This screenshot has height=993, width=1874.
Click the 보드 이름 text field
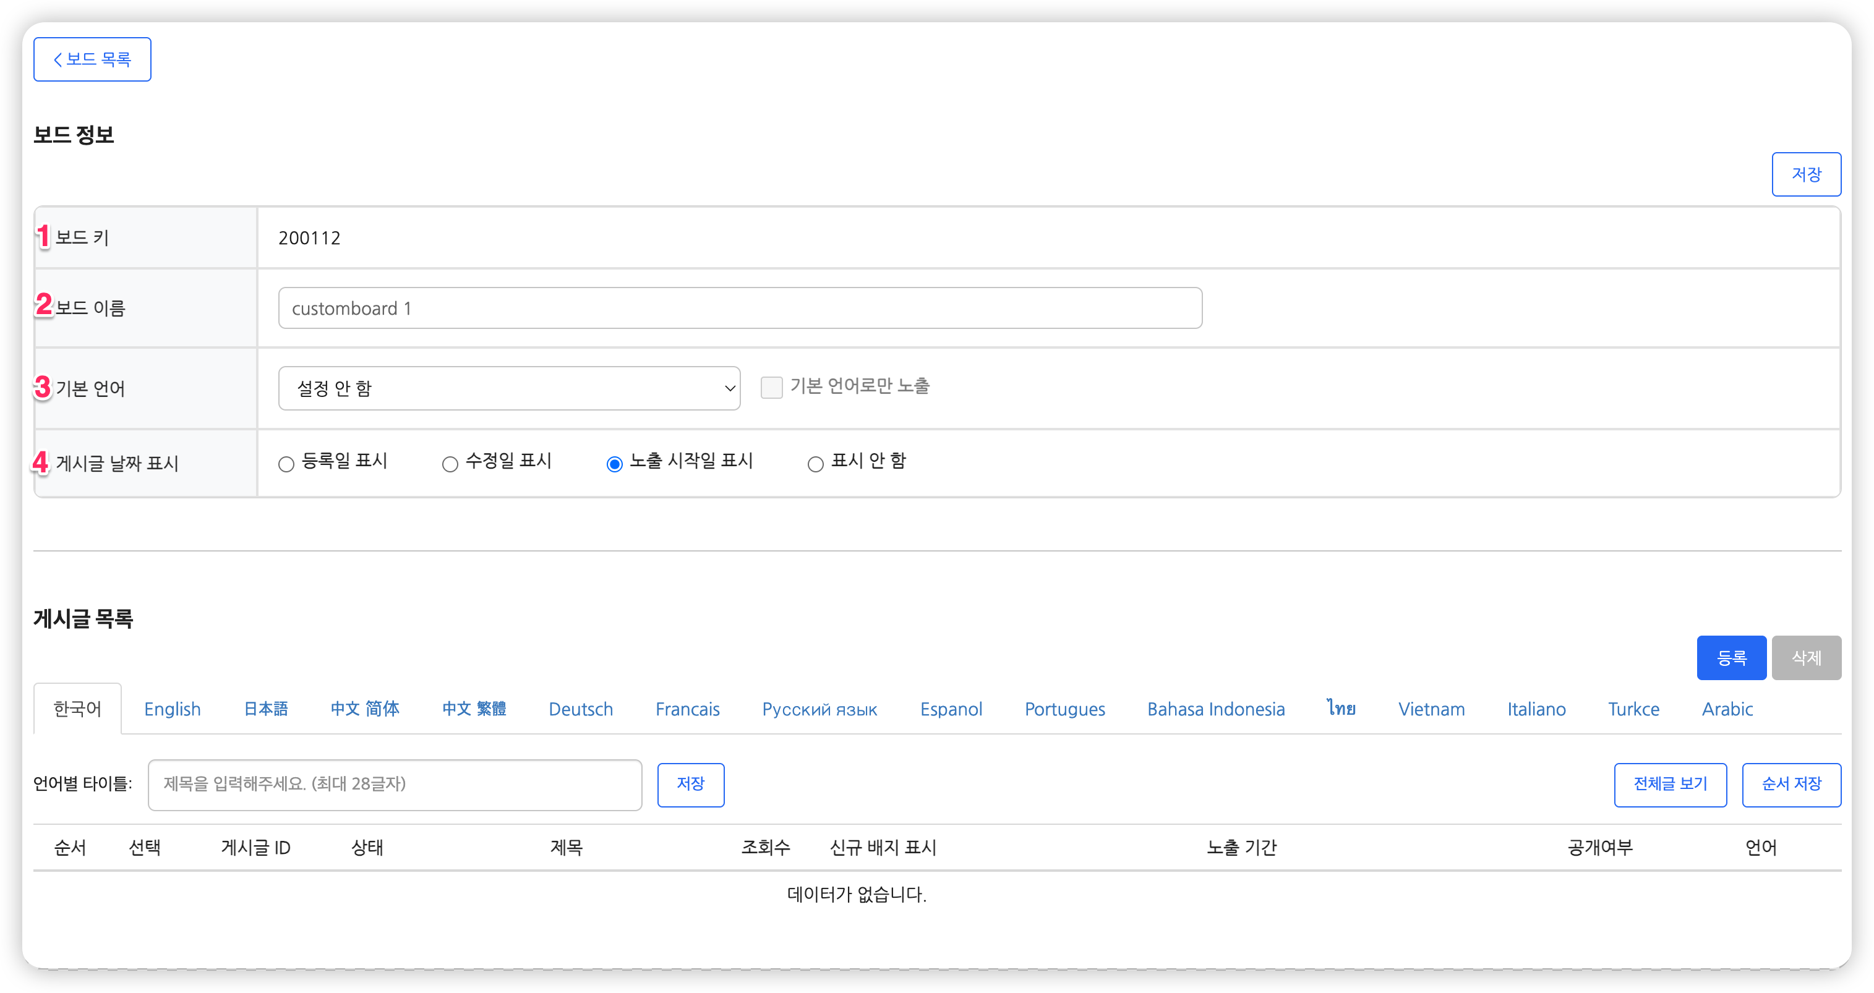pyautogui.click(x=739, y=309)
